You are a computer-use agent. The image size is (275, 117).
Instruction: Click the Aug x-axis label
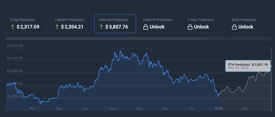tap(112, 109)
